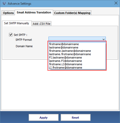The height and width of the screenshot is (123, 120).
Task: Click the Domain Name label
Action: [24, 46]
